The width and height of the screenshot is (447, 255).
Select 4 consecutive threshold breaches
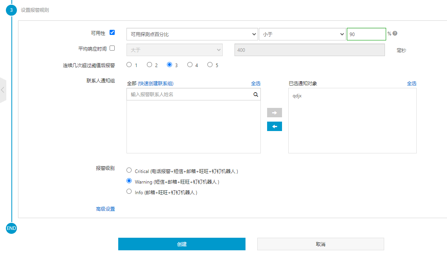pos(190,65)
